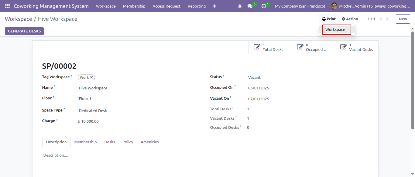The height and width of the screenshot is (177, 415).
Task: Click the plus icon in navbar
Action: pyautogui.click(x=214, y=6)
